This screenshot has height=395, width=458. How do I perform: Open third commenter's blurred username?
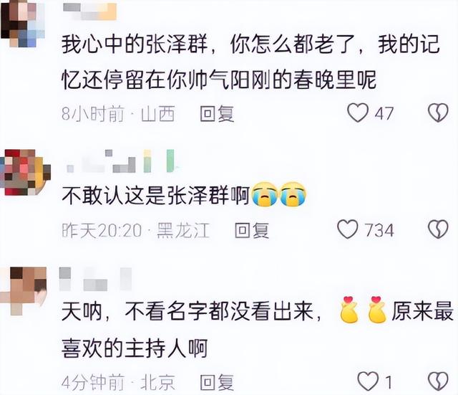click(95, 279)
